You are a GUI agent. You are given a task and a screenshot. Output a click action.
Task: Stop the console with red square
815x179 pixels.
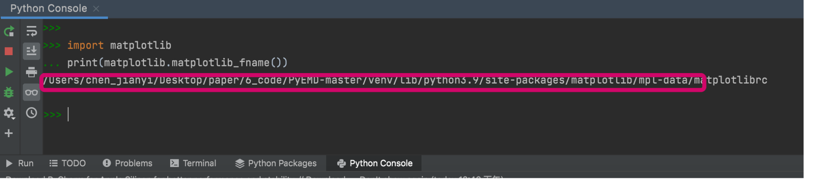coord(9,51)
